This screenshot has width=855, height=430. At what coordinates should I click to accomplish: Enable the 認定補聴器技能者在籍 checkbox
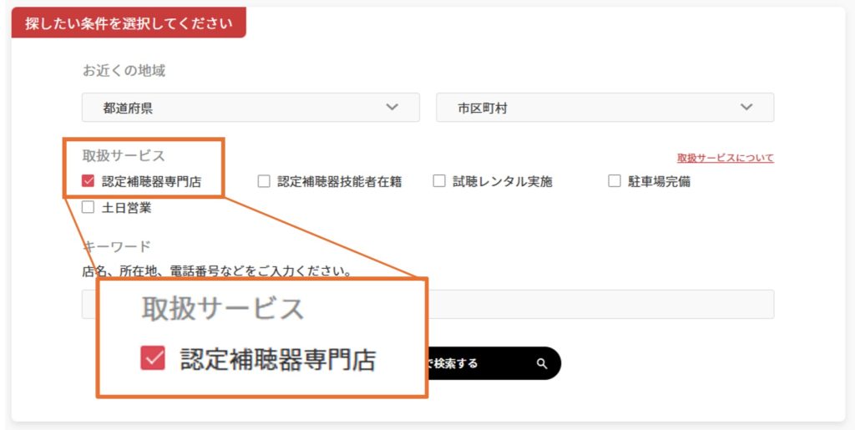coord(264,181)
